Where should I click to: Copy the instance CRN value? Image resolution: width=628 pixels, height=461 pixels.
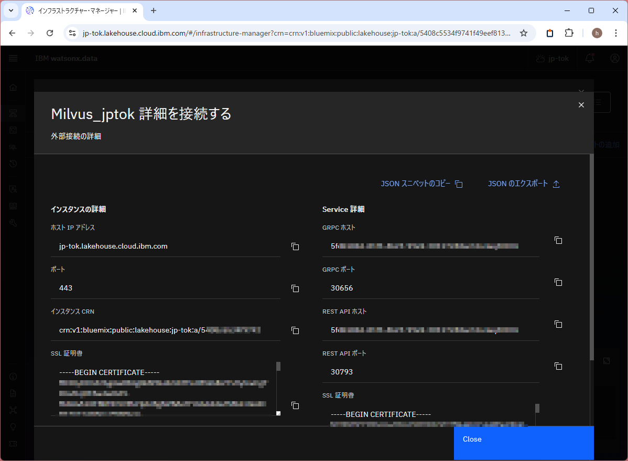click(x=295, y=330)
